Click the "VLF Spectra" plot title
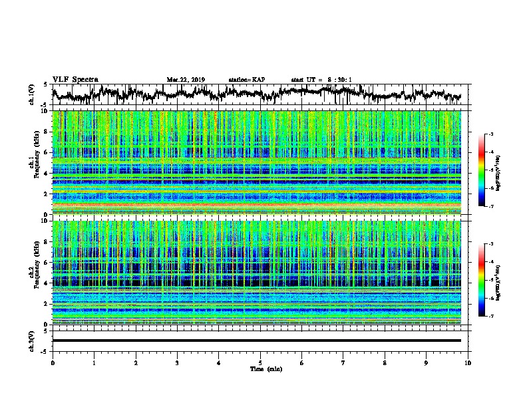The width and height of the screenshot is (527, 407). [x=75, y=80]
